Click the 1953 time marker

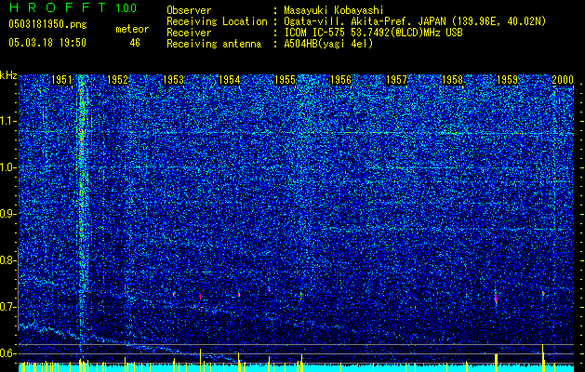[x=174, y=80]
